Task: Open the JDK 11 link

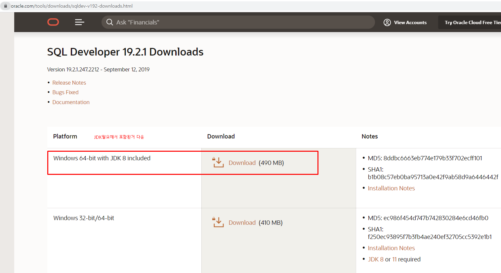Action: [394, 259]
